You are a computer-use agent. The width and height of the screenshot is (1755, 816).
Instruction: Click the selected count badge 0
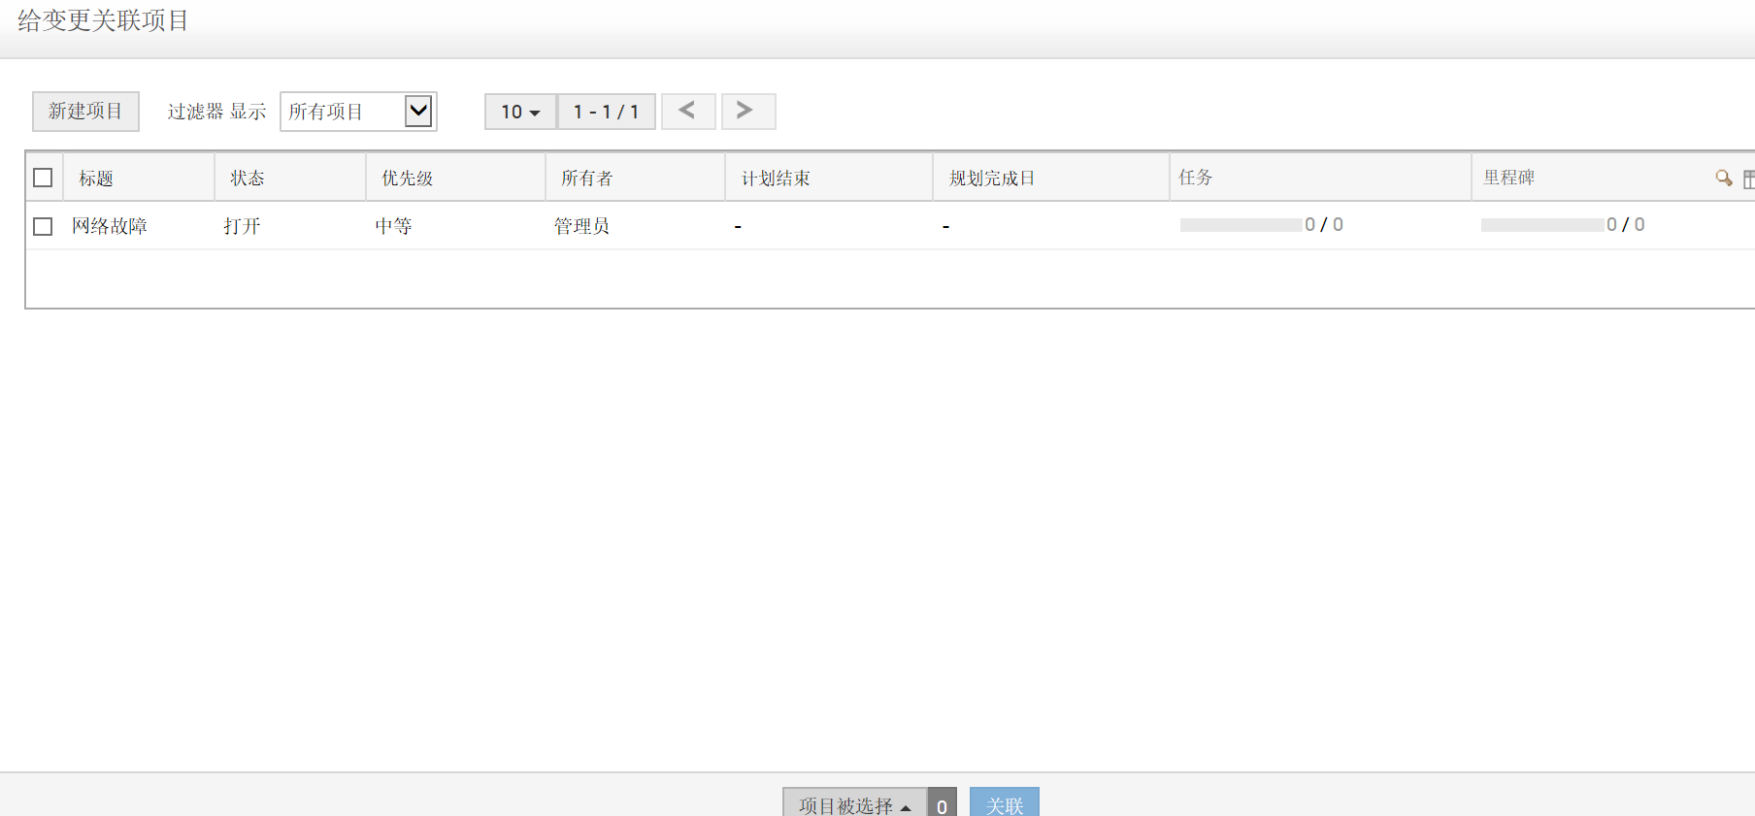pos(943,803)
